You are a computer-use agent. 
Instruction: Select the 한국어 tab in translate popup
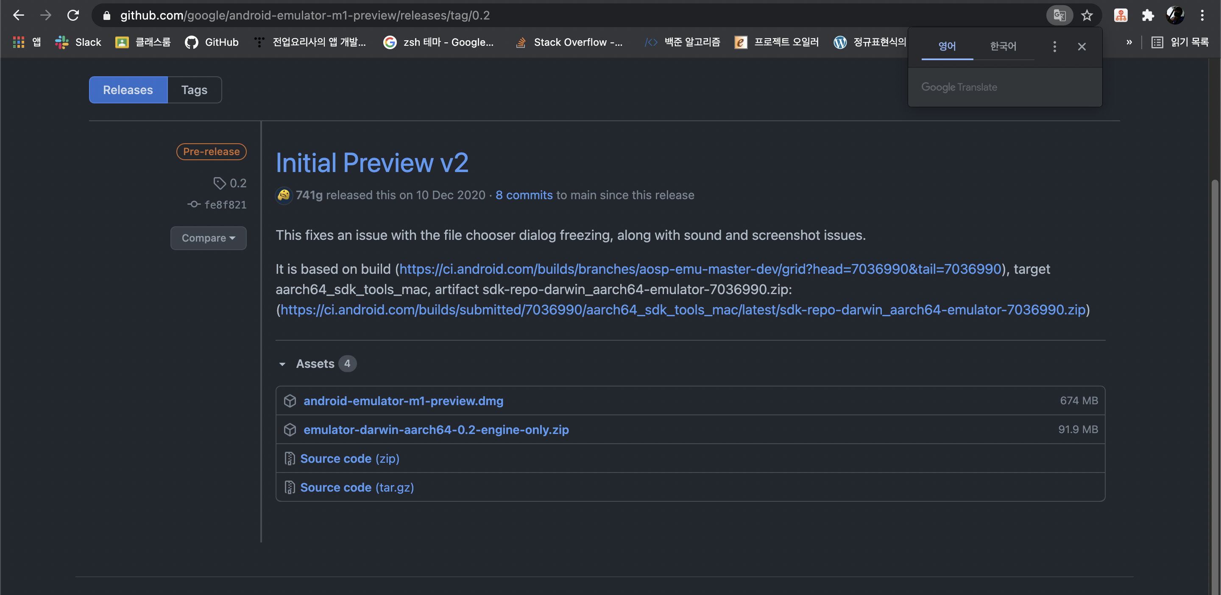[x=1003, y=47]
